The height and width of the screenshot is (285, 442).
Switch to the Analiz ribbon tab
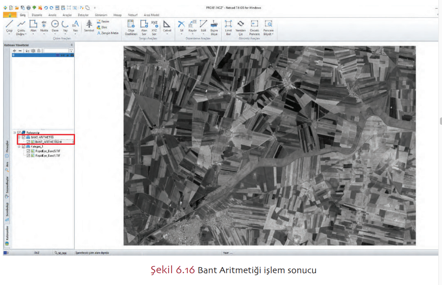tap(52, 15)
